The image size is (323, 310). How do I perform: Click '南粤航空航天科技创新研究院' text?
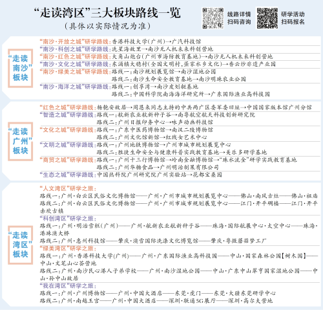tap(216, 115)
